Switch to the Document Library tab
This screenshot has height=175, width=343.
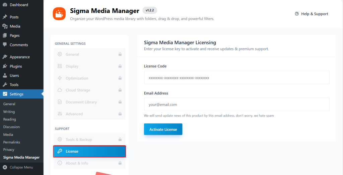click(x=89, y=102)
